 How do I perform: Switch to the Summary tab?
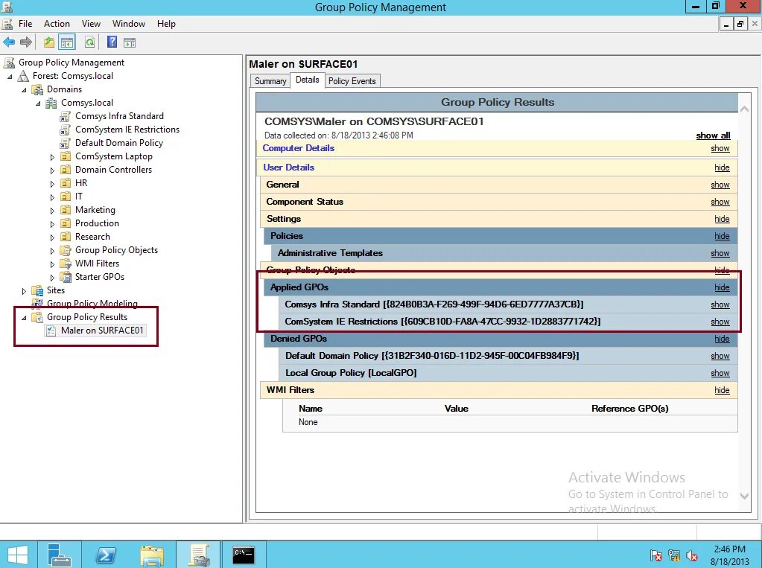(x=270, y=81)
